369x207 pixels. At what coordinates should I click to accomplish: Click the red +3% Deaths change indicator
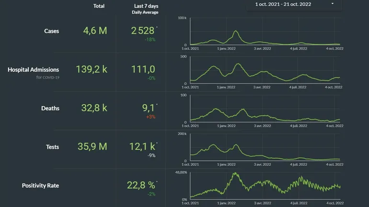(150, 117)
